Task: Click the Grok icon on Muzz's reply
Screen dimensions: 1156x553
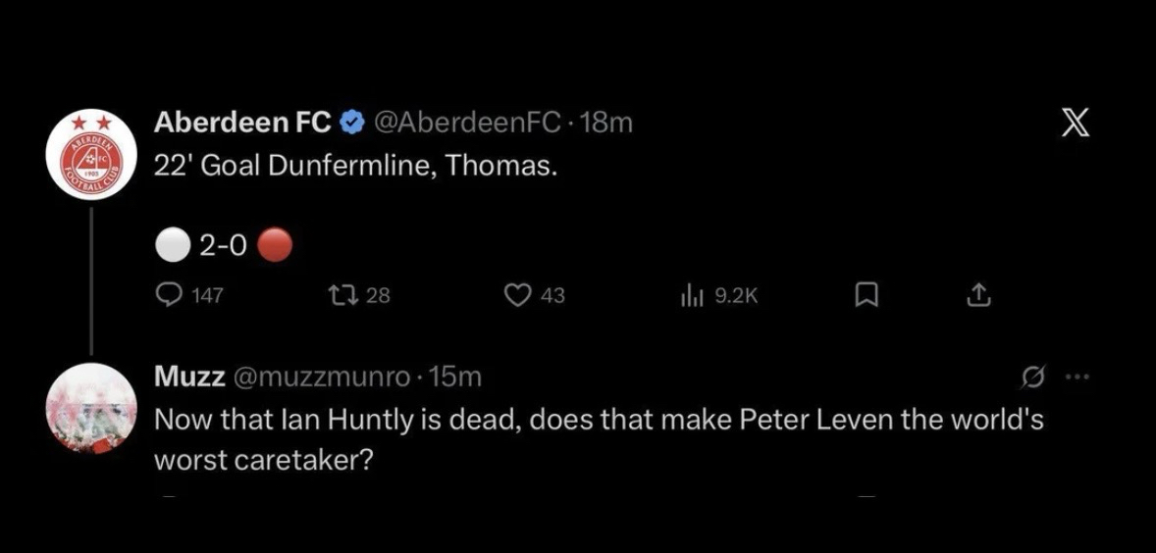Action: coord(1031,376)
